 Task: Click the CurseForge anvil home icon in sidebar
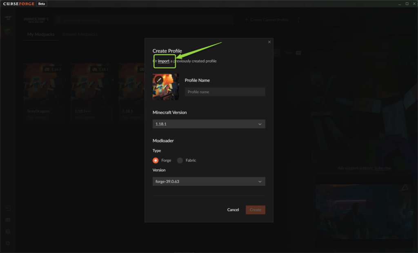coord(8,18)
